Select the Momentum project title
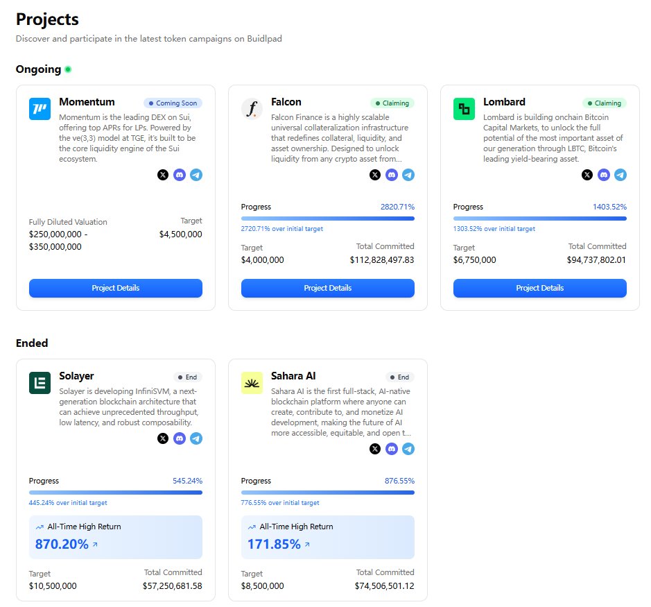This screenshot has height=607, width=651. click(x=87, y=102)
